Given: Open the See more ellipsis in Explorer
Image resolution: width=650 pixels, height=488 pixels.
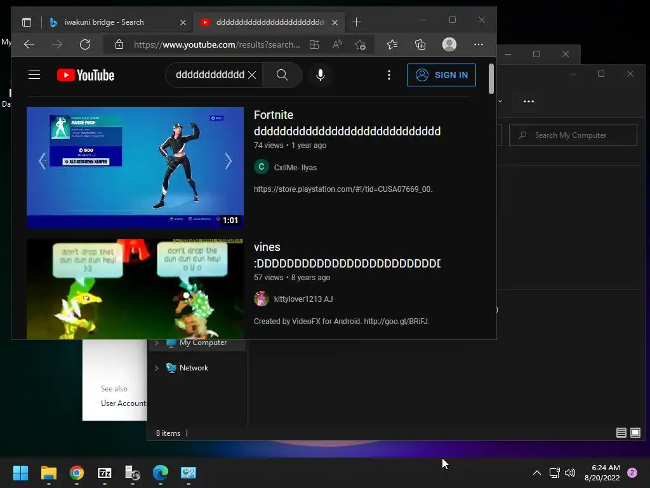Looking at the screenshot, I should click(x=529, y=101).
